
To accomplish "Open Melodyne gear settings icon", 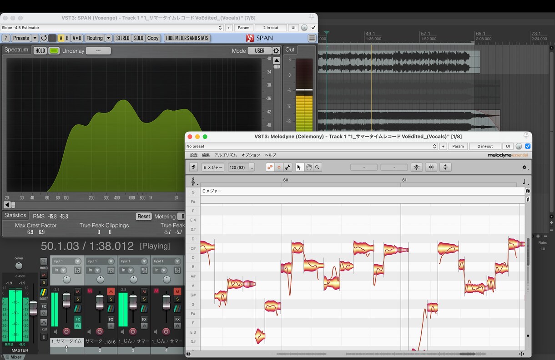I will [525, 168].
